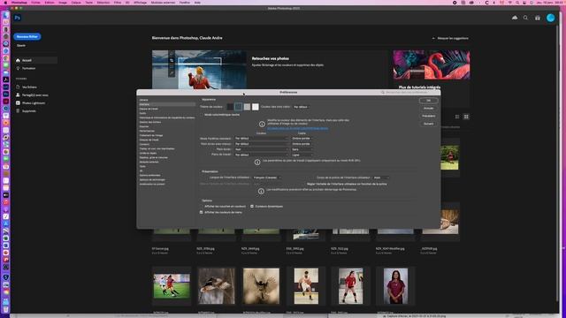
Task: Click the search magnifier in Photoshop header
Action: click(525, 18)
